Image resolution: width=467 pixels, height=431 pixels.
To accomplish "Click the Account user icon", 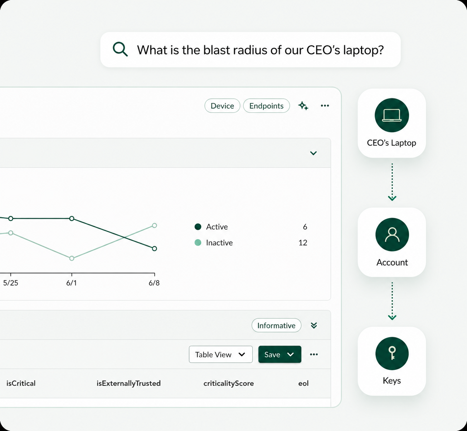I will pyautogui.click(x=392, y=235).
